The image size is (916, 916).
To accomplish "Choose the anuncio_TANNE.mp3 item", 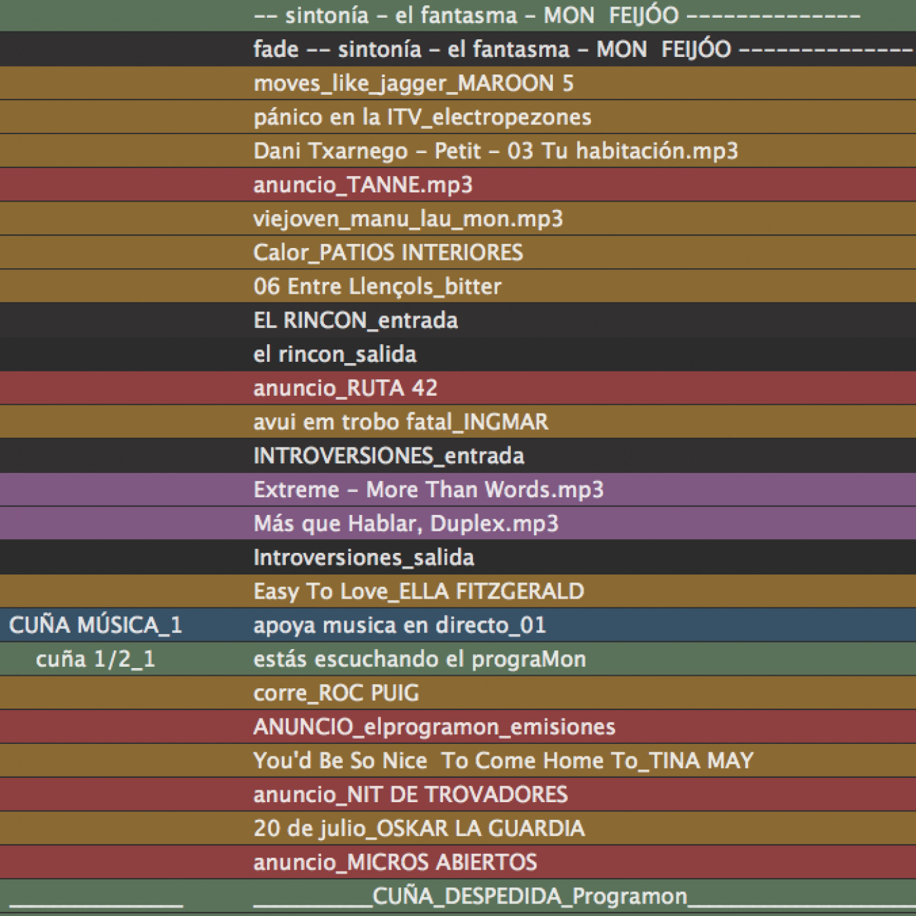I will tap(362, 185).
